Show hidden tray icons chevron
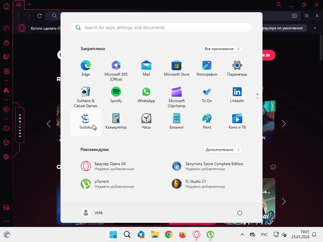The image size is (323, 242). pyautogui.click(x=242, y=234)
